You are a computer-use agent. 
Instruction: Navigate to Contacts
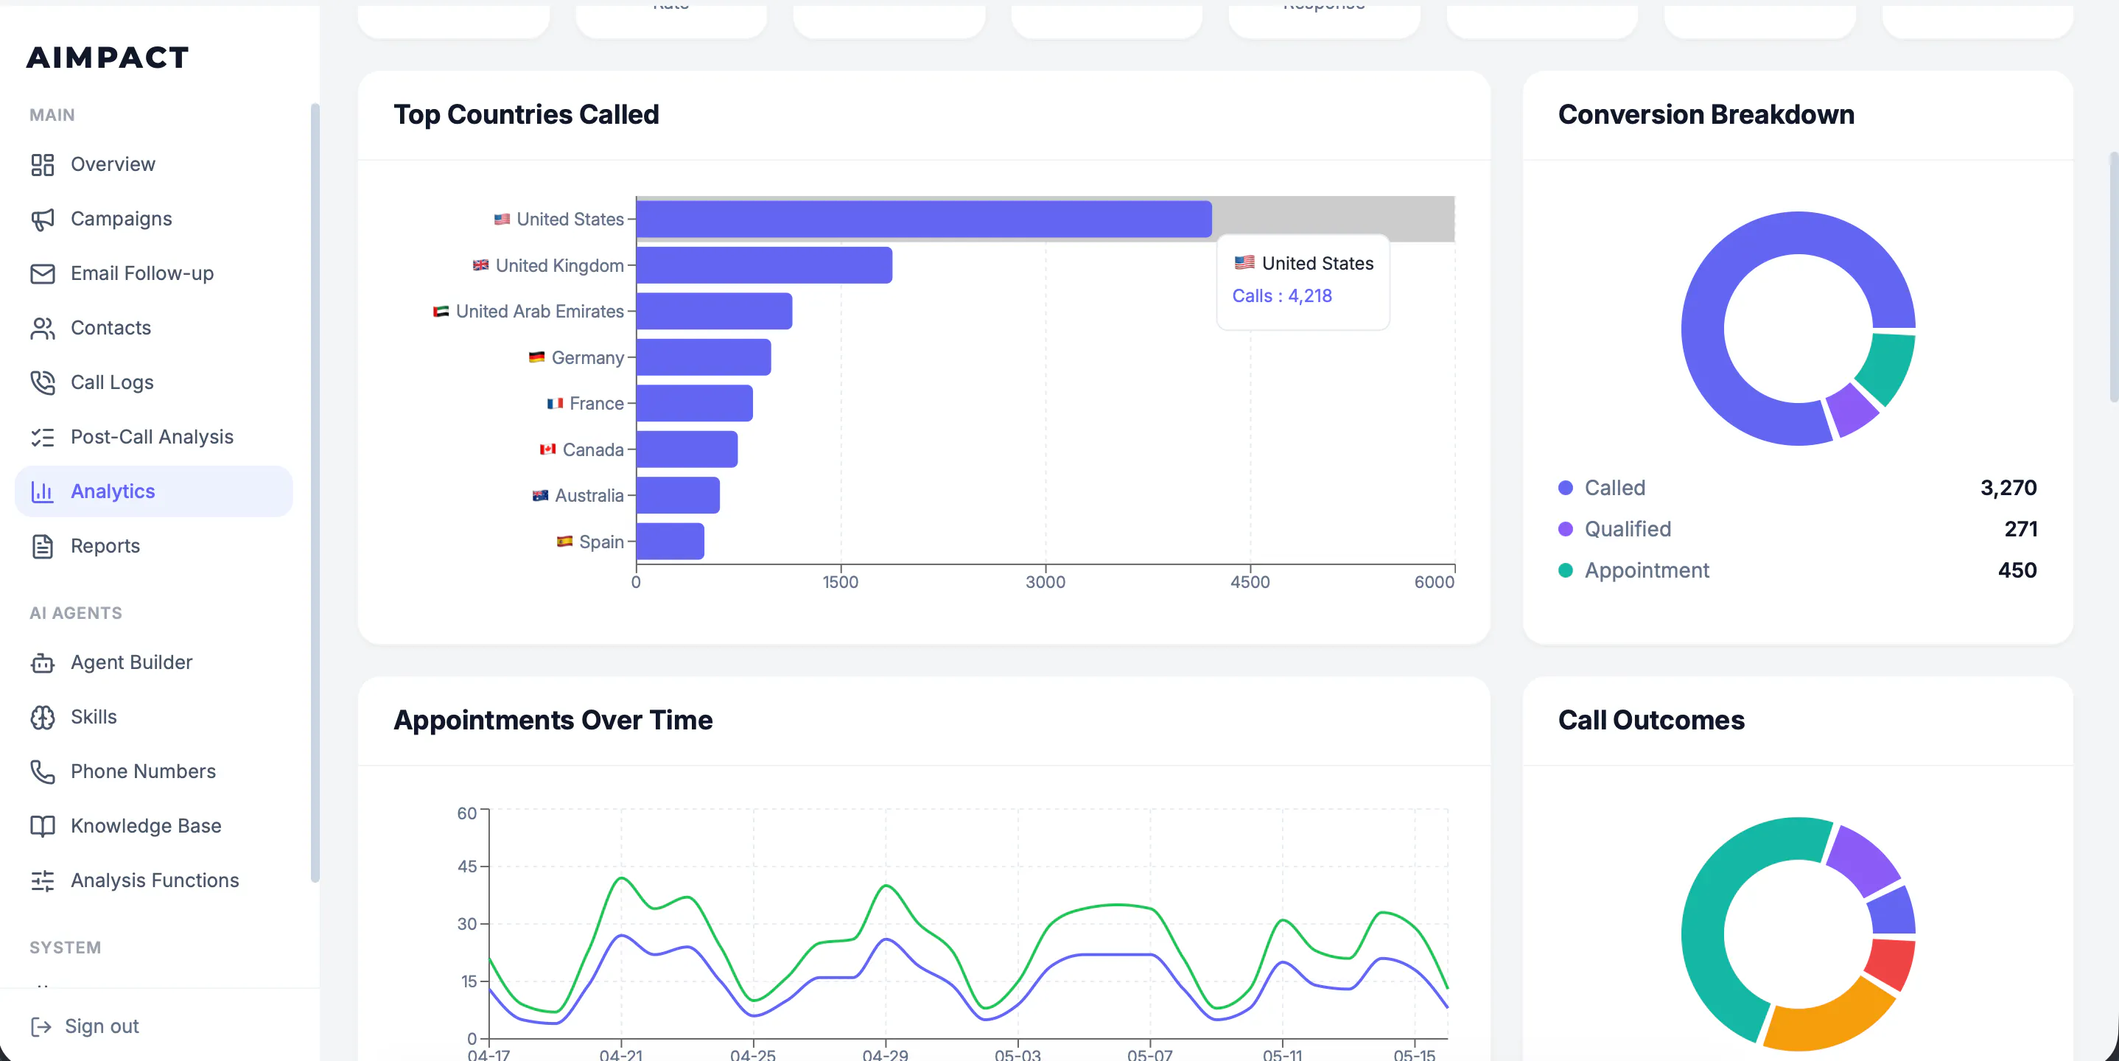point(154,328)
